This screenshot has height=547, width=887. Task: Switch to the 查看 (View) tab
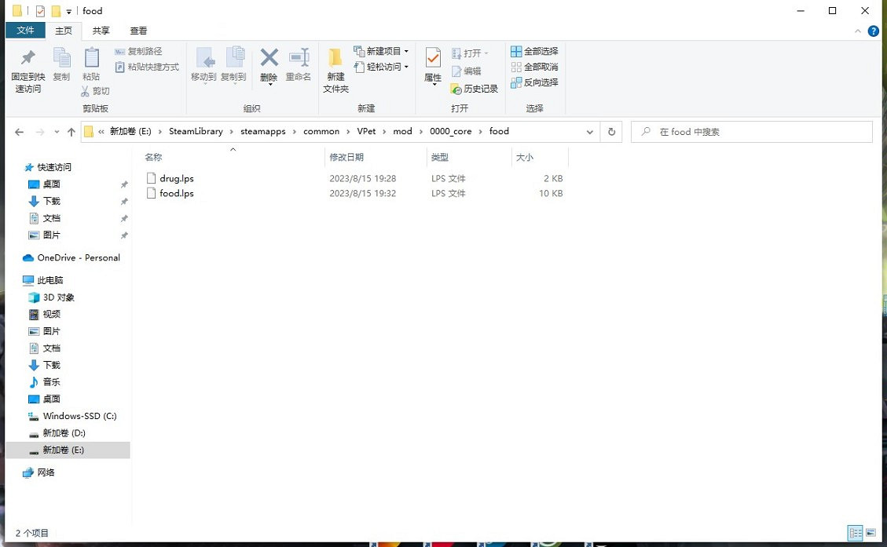point(137,31)
